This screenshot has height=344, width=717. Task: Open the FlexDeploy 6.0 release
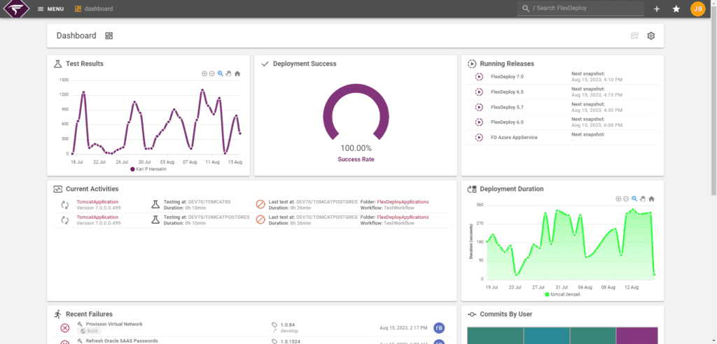pos(507,122)
